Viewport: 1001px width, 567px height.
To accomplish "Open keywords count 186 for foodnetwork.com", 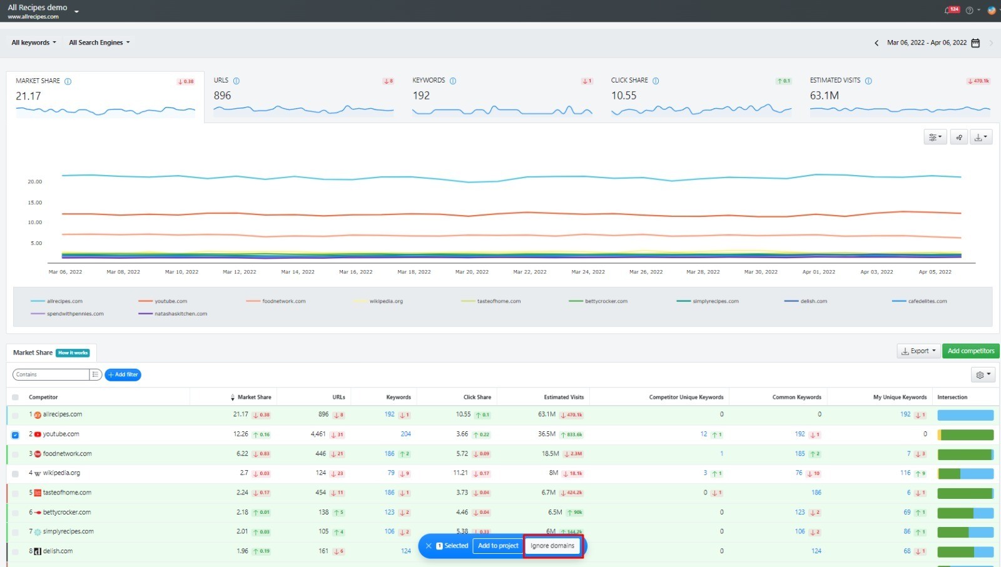I will point(389,454).
